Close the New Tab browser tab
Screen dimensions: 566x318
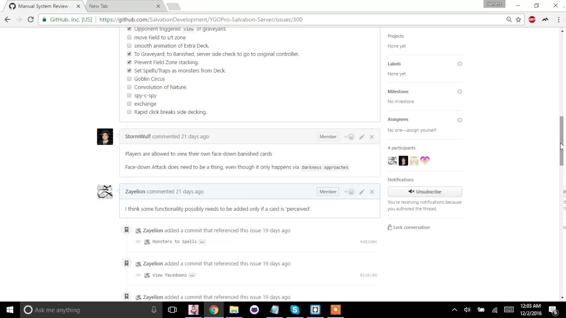[x=158, y=6]
